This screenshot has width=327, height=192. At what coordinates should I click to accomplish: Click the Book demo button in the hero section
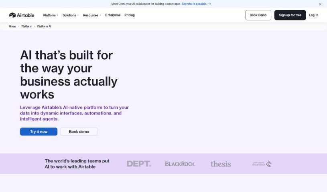(79, 132)
